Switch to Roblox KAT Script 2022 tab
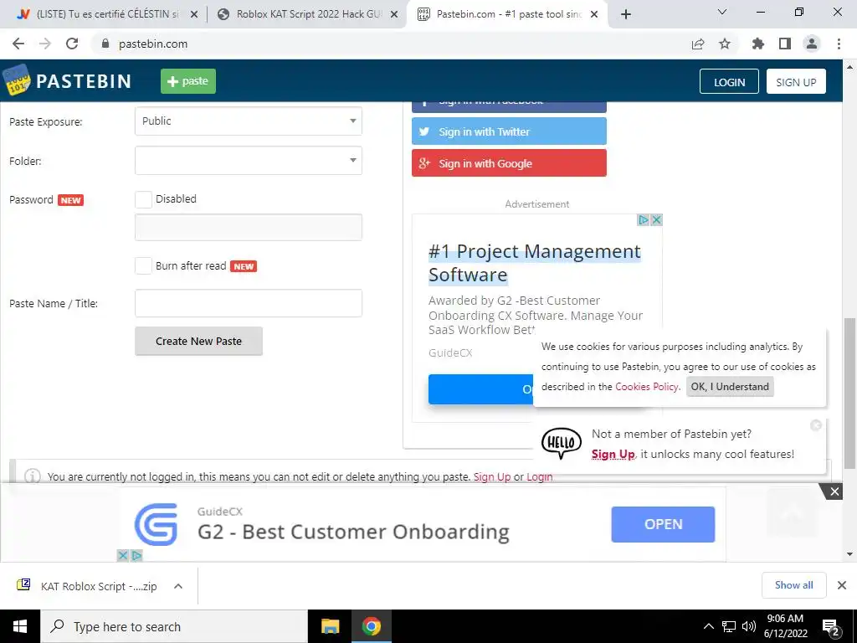The image size is (857, 643). click(x=307, y=15)
